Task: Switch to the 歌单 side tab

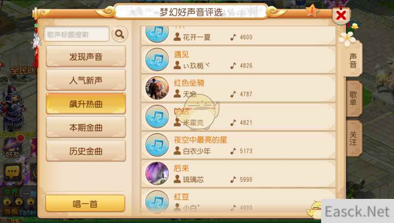Action: coord(353,98)
